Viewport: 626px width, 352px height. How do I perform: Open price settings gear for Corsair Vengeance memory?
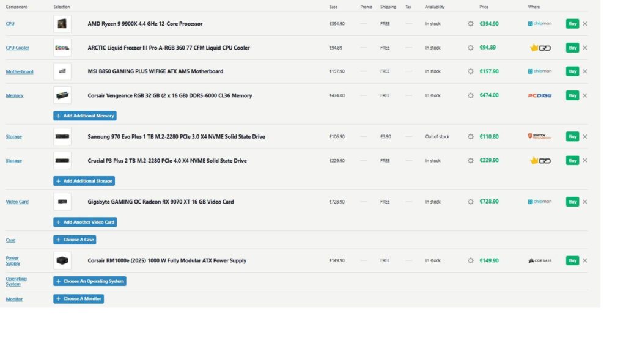click(470, 95)
